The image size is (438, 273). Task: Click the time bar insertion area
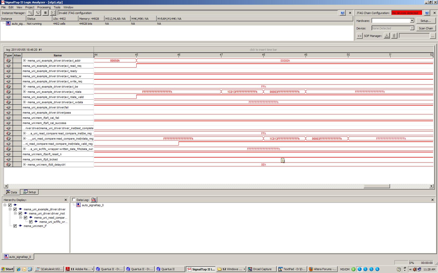pos(263,50)
